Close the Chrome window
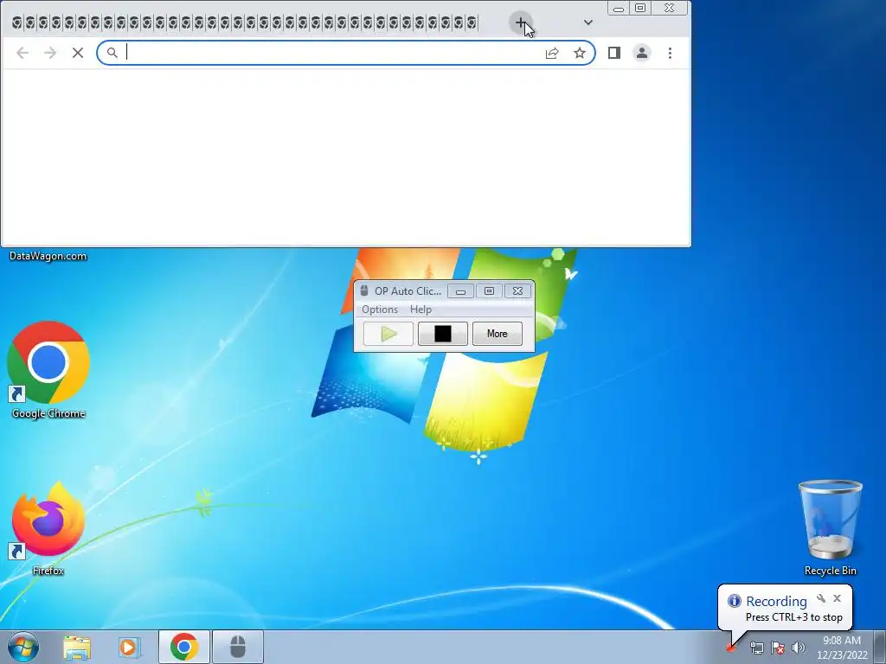 coord(670,8)
